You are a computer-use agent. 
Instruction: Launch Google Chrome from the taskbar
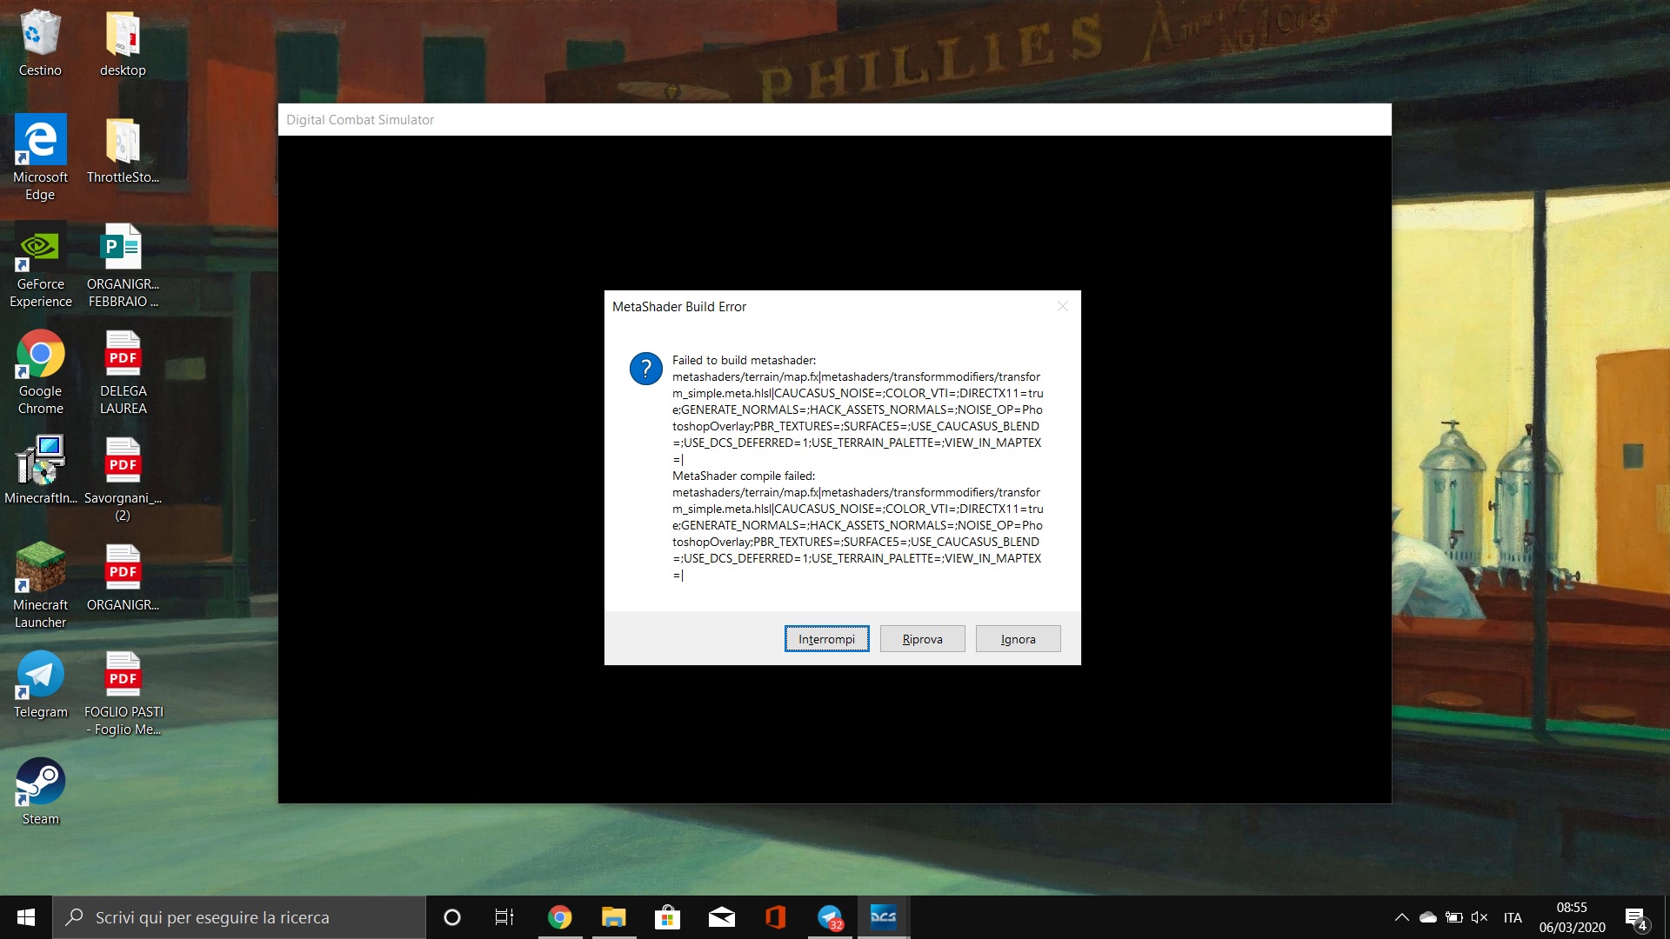tap(560, 917)
